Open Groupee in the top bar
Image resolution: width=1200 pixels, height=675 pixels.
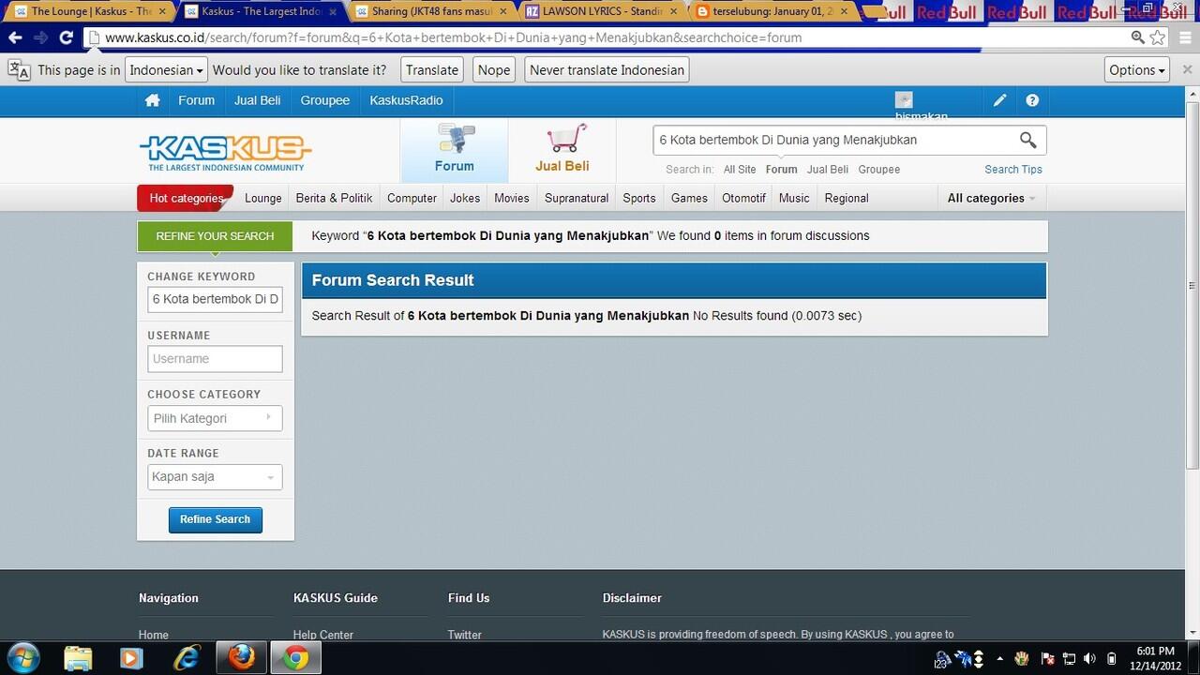point(325,100)
